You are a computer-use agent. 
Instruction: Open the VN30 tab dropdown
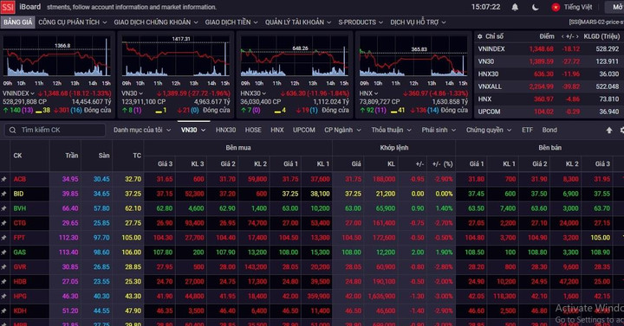point(193,130)
